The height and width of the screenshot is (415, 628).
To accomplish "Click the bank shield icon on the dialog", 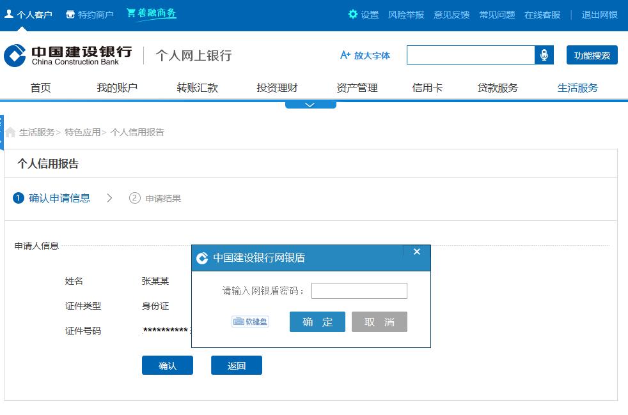I will (203, 258).
